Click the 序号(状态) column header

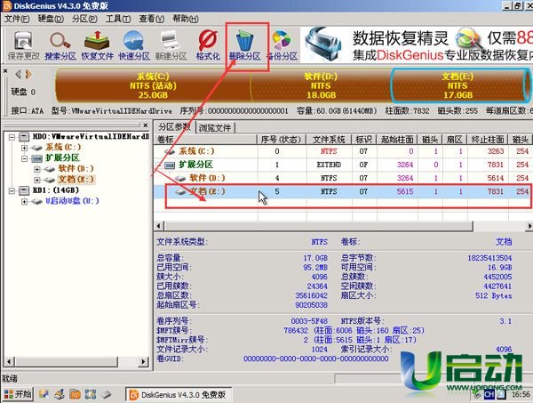(x=282, y=139)
